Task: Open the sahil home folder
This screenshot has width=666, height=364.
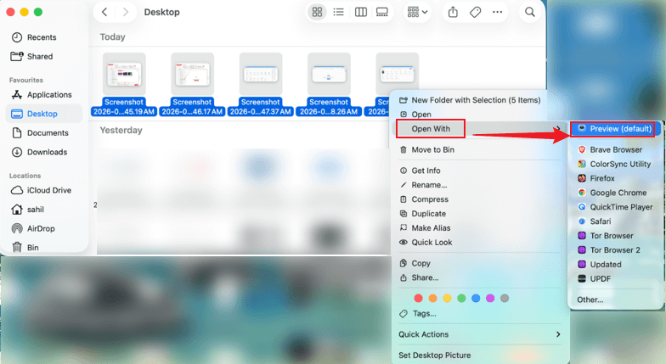Action: point(35,209)
